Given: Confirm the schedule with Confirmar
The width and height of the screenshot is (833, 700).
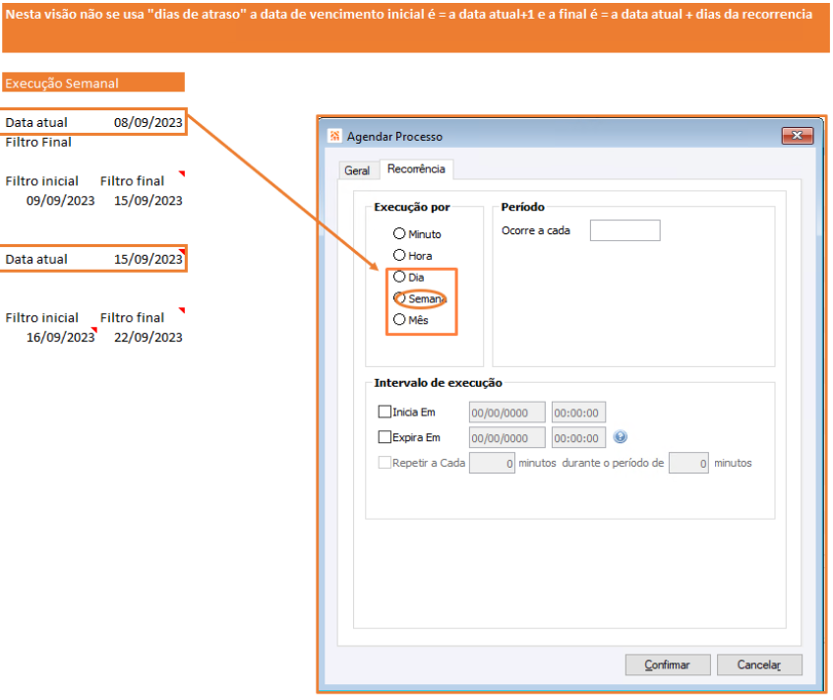Looking at the screenshot, I should click(x=667, y=665).
